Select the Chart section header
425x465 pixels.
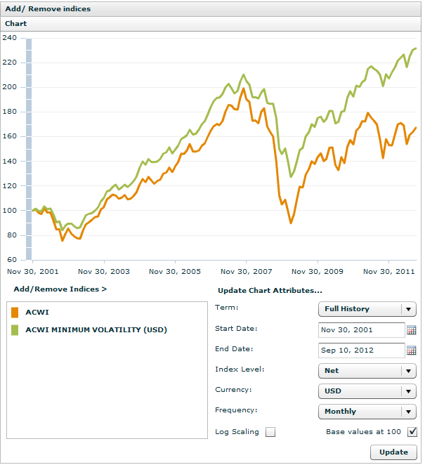click(x=16, y=24)
